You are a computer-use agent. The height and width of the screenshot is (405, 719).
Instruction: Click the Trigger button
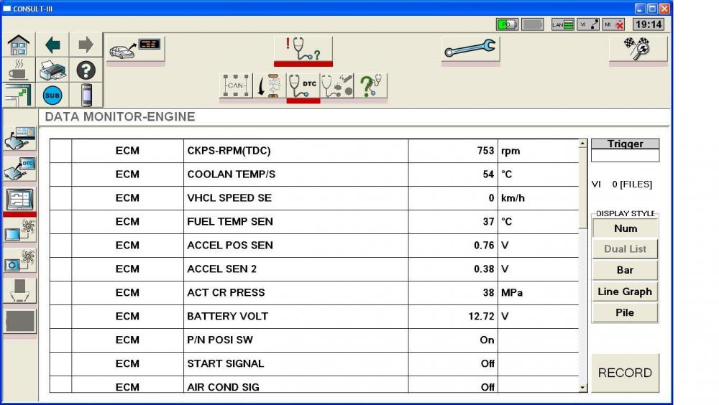625,144
